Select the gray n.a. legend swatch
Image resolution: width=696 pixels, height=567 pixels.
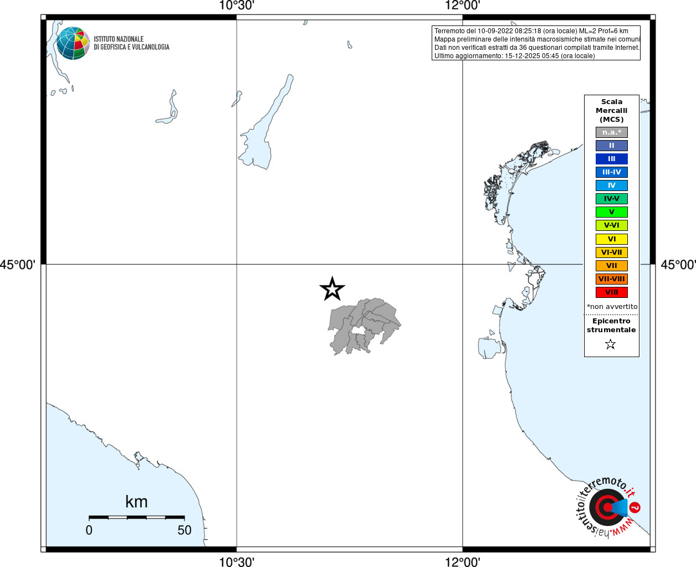[612, 132]
